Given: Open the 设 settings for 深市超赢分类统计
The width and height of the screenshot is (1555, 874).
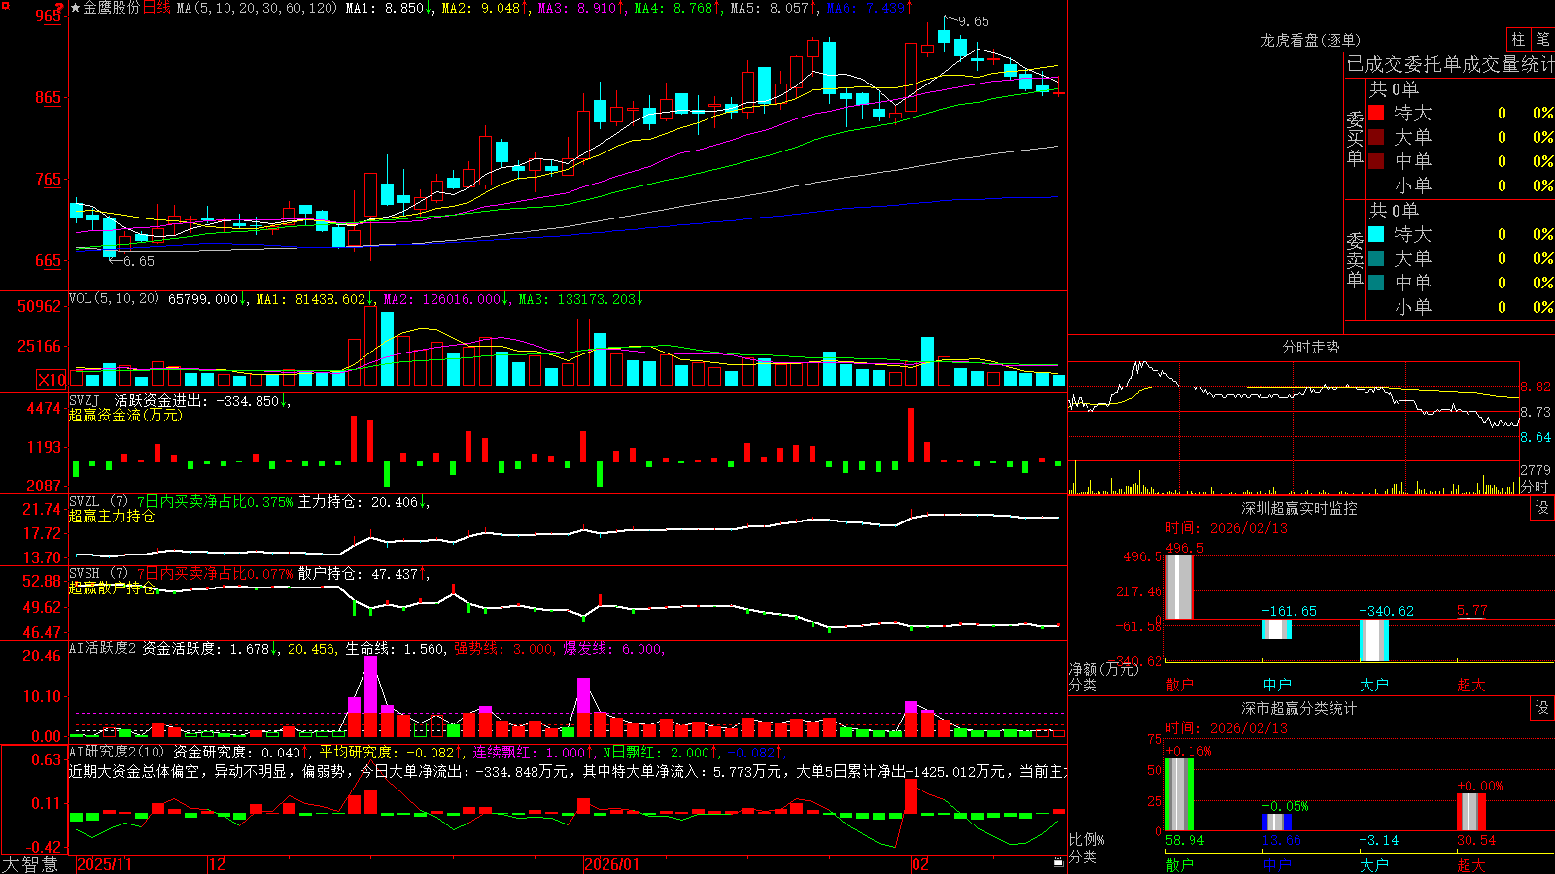Looking at the screenshot, I should tap(1542, 708).
